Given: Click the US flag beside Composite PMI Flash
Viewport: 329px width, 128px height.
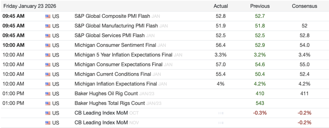Looking at the screenshot, I should (48, 16).
